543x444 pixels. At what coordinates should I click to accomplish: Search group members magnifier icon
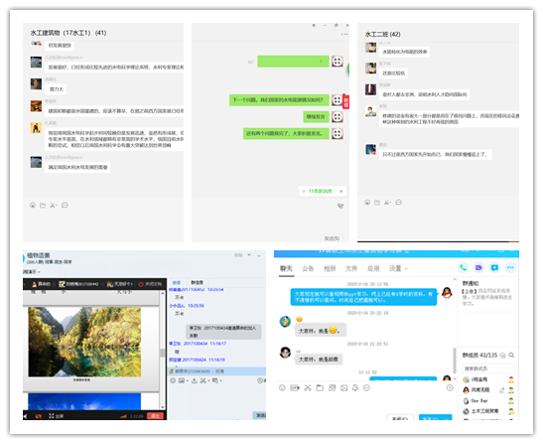pyautogui.click(x=511, y=355)
